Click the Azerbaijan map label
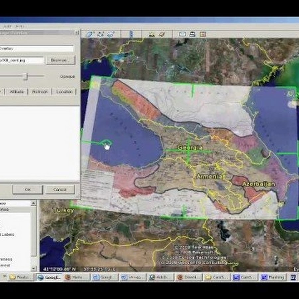The image size is (299, 299). click(258, 184)
